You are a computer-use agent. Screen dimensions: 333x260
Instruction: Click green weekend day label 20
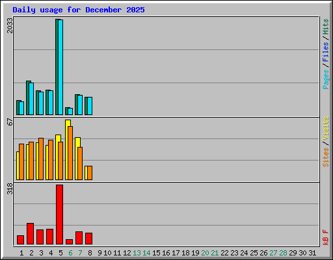pyautogui.click(x=205, y=253)
